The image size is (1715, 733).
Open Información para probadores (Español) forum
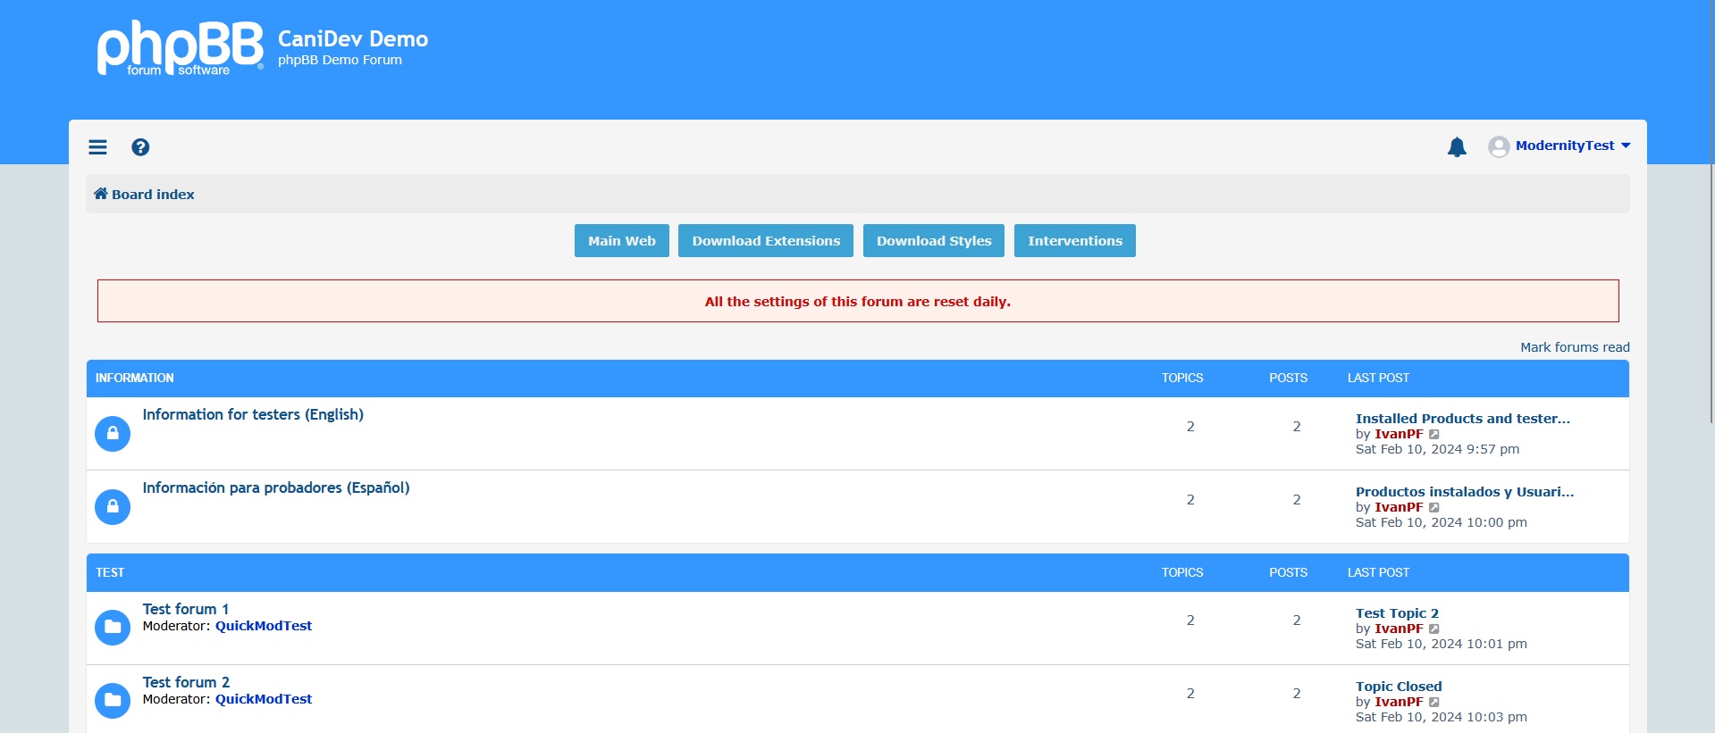pyautogui.click(x=276, y=487)
